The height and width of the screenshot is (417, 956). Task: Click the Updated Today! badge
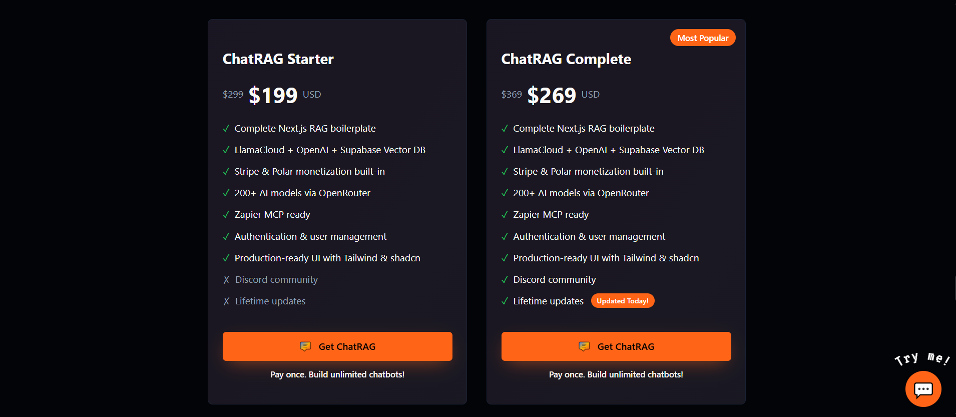click(x=623, y=300)
